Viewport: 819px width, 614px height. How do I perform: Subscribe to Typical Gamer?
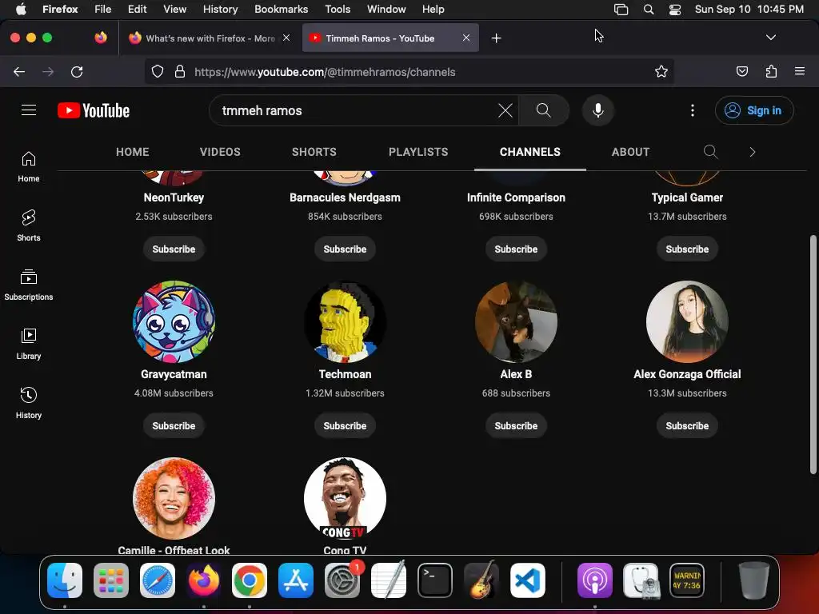click(x=687, y=249)
